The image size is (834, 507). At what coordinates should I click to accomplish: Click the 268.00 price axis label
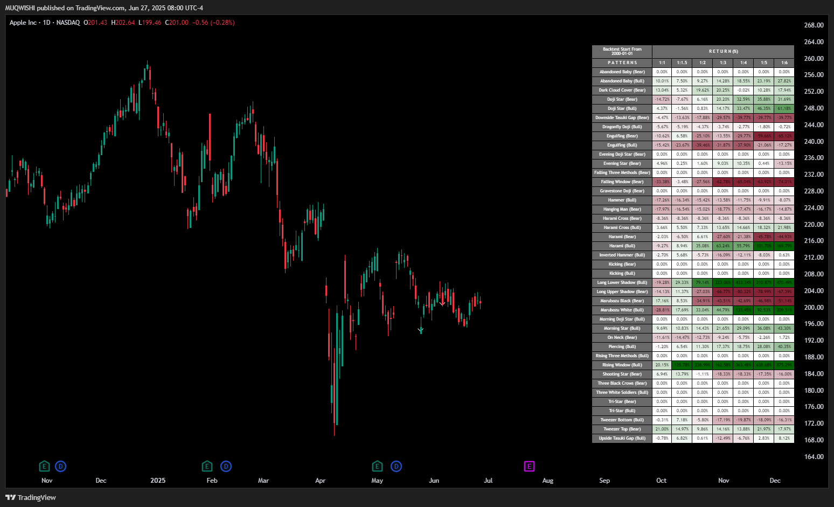coord(814,25)
